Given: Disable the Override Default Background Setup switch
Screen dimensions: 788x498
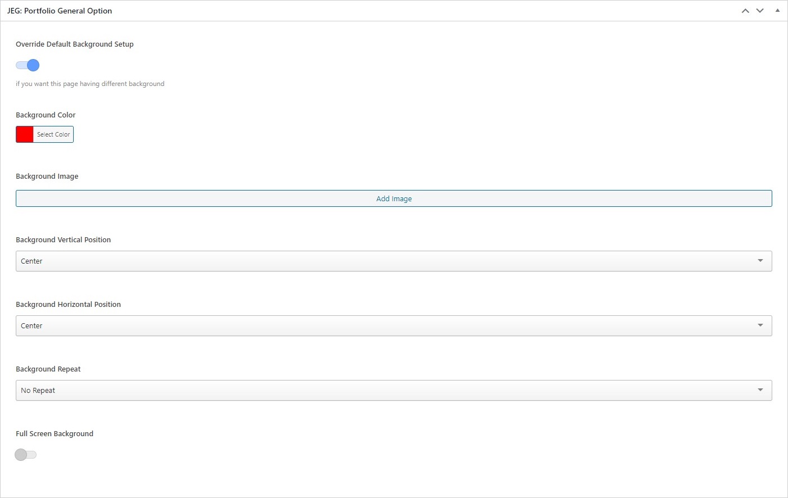Looking at the screenshot, I should 28,66.
